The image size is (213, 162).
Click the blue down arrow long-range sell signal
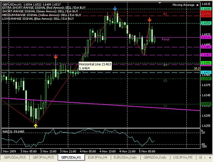click(x=115, y=9)
